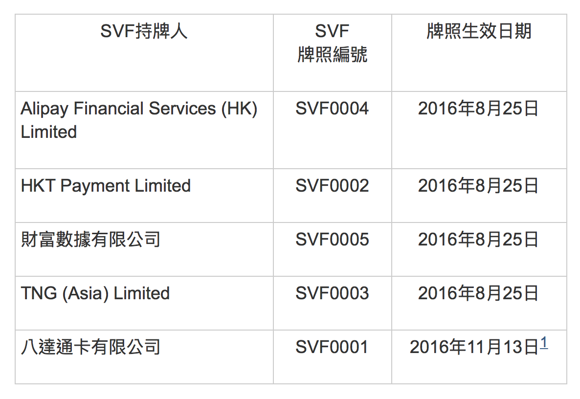Select the Alipay Financial Services (HK) Limited cell
580x399 pixels.
[139, 120]
